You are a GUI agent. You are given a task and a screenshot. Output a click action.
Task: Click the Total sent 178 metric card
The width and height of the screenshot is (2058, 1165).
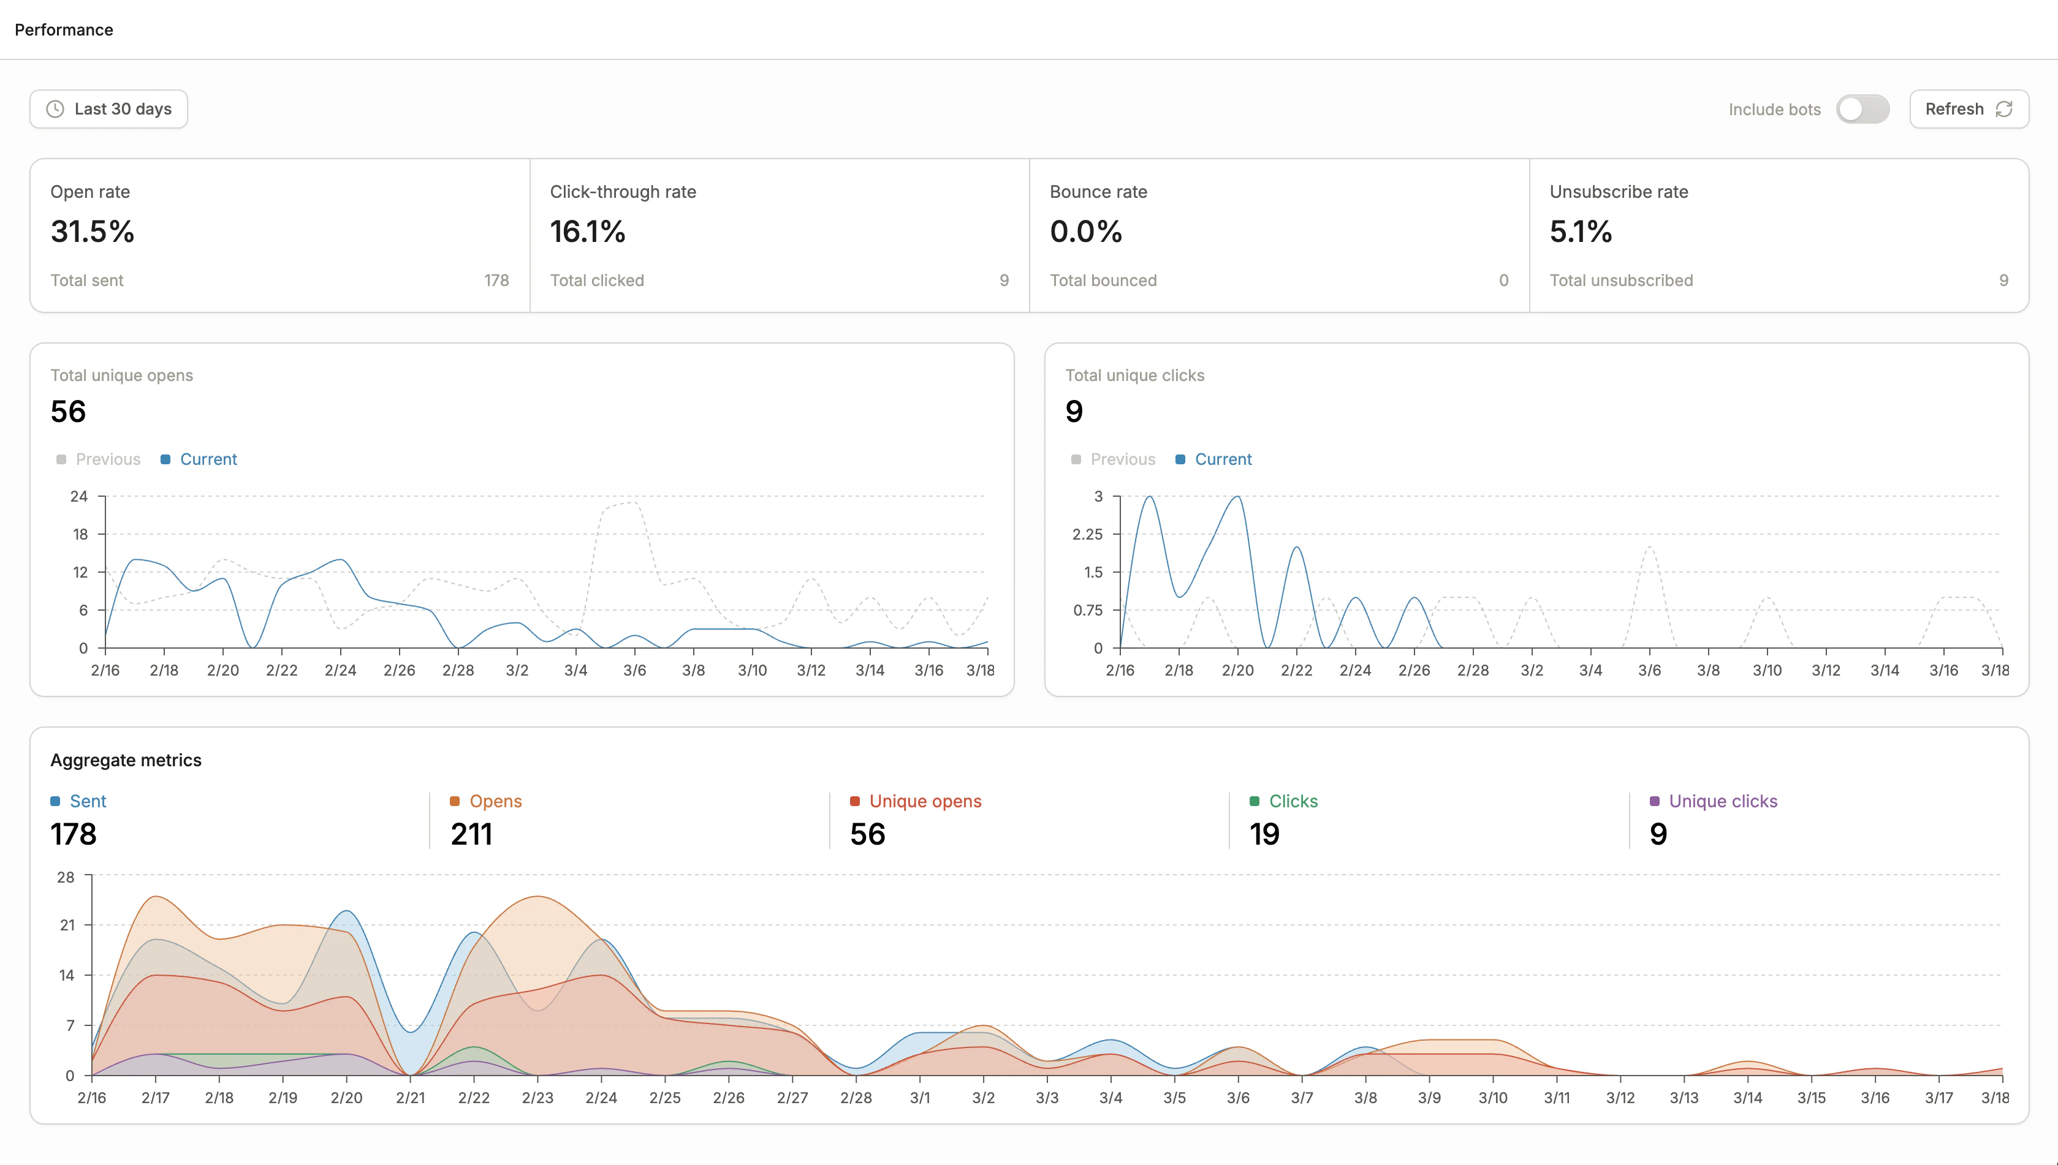point(280,280)
